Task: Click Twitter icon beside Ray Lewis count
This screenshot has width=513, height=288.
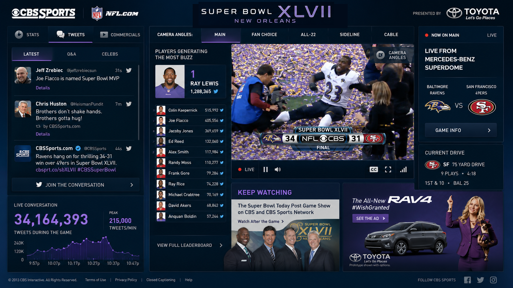Action: (x=216, y=92)
